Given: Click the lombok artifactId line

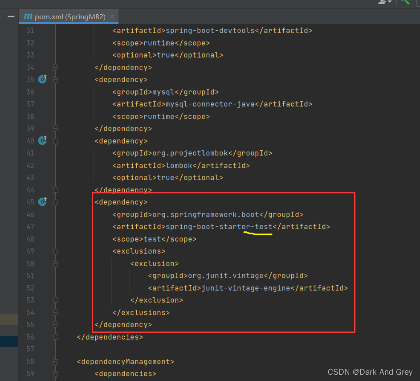Looking at the screenshot, I should 181,165.
